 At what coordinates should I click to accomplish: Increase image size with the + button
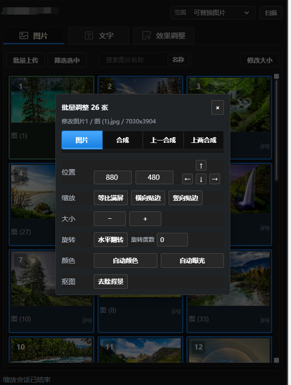click(x=145, y=219)
